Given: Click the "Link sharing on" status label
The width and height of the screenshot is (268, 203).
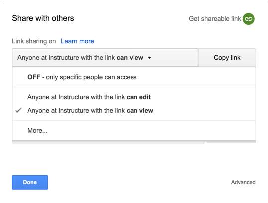Looking at the screenshot, I should click(x=34, y=41).
